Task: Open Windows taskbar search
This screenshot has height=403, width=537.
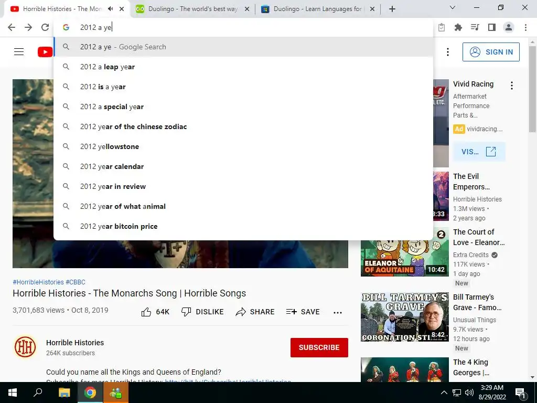Action: (x=38, y=393)
